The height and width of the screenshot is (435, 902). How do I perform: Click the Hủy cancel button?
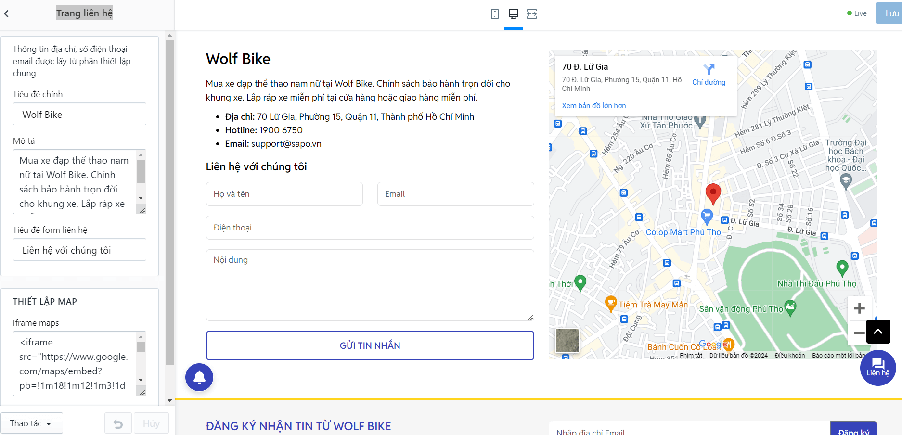pyautogui.click(x=151, y=423)
